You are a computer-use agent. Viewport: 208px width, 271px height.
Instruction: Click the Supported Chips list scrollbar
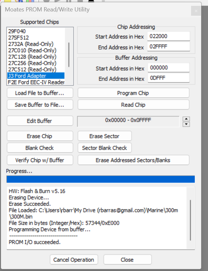click(69, 54)
